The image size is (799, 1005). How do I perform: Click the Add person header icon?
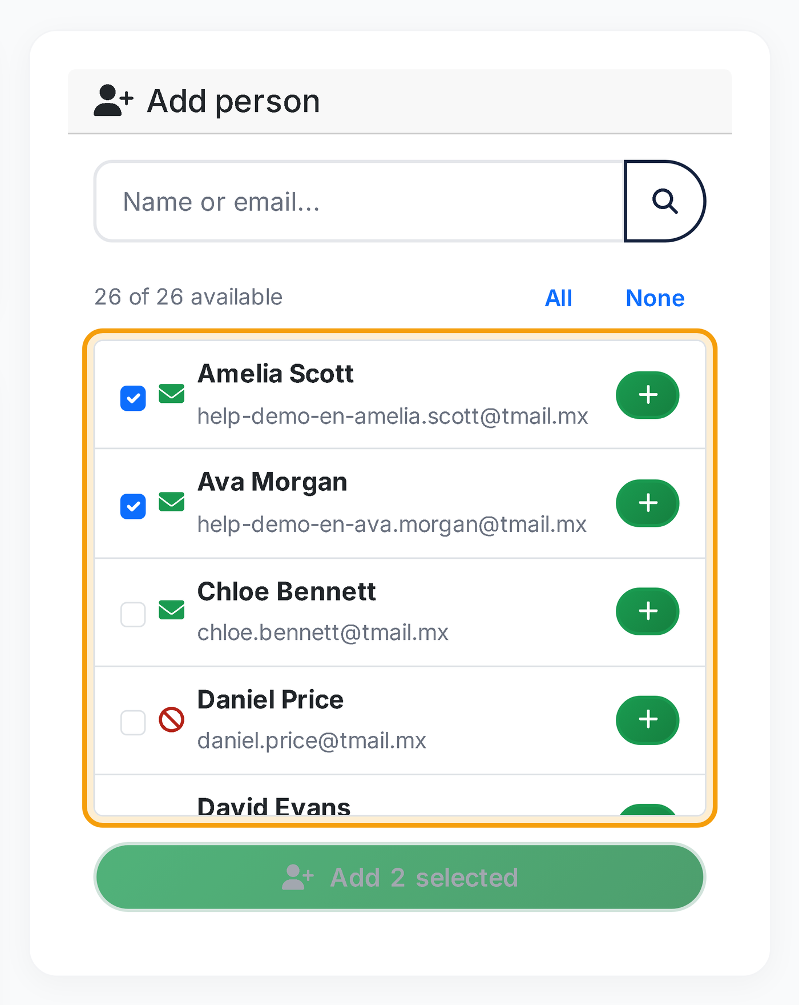click(114, 101)
